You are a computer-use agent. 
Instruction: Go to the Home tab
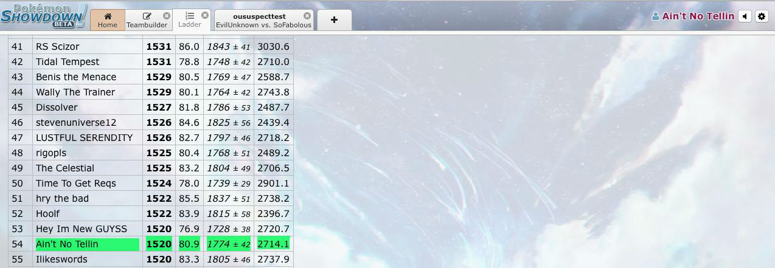point(108,20)
